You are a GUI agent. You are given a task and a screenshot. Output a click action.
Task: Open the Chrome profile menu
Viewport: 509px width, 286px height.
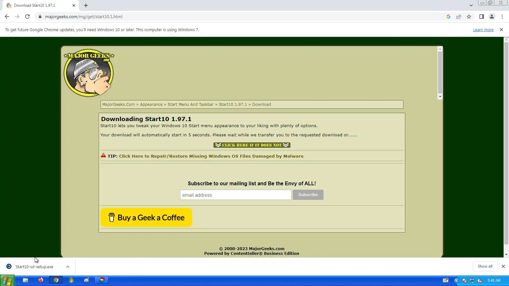tap(492, 17)
